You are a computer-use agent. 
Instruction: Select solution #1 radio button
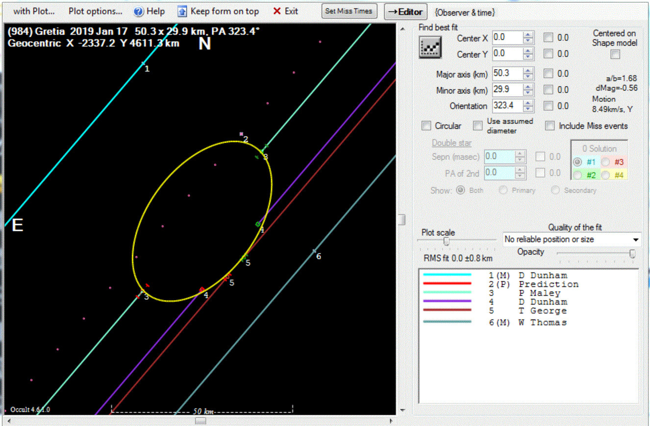click(x=577, y=162)
